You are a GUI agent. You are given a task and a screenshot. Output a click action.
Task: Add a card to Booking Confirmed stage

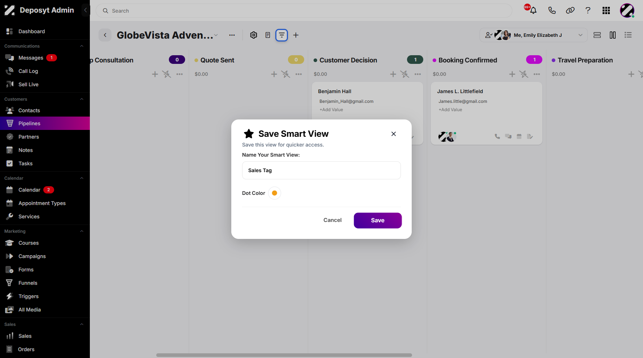(512, 74)
